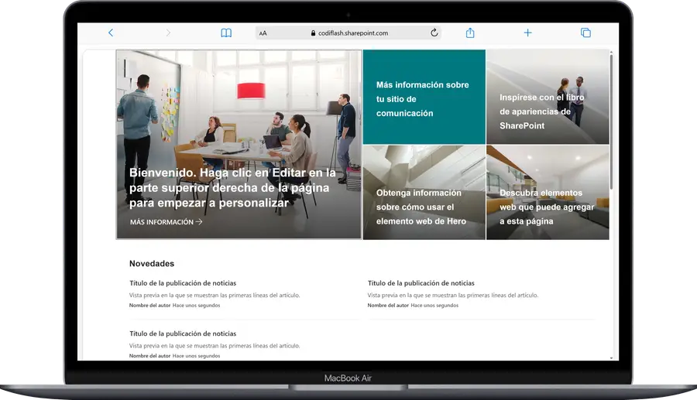697x400 pixels.
Task: Open the bookmarks book icon
Action: (226, 32)
